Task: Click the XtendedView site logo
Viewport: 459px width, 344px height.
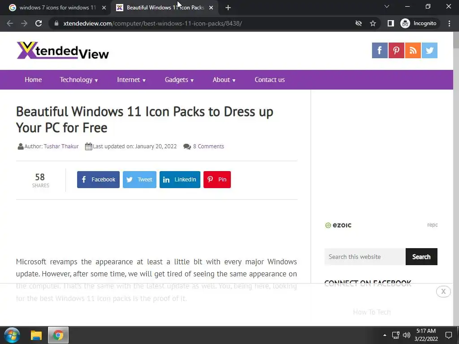Action: (x=63, y=50)
